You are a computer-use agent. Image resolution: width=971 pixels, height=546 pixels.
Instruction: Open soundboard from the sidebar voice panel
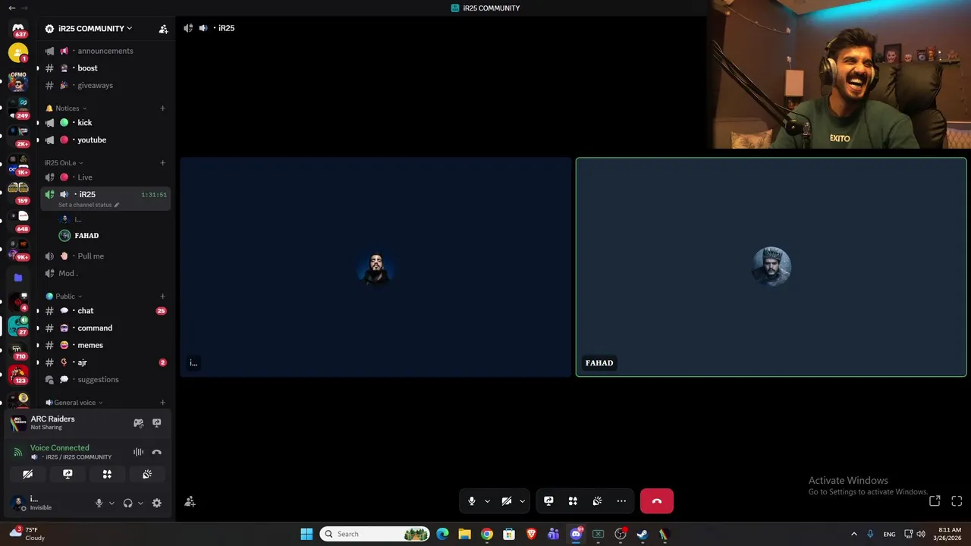(x=147, y=474)
